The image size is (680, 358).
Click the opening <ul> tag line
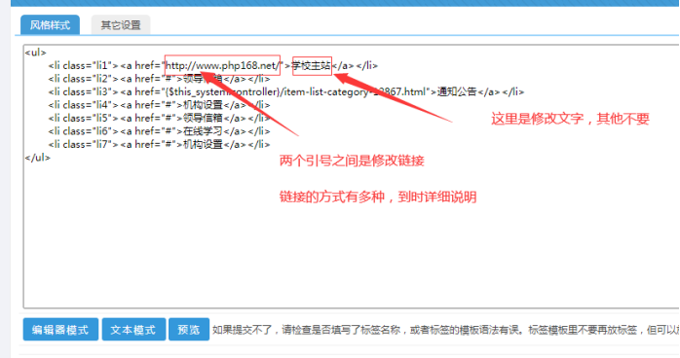click(x=36, y=53)
